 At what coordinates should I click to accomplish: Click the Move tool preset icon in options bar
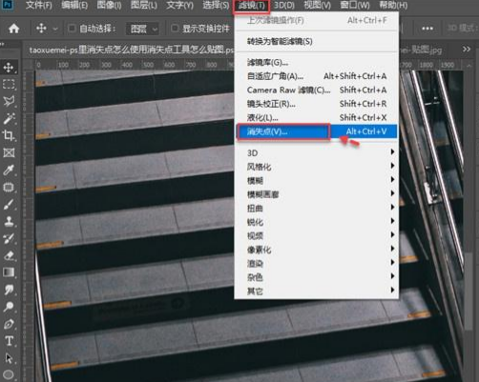pyautogui.click(x=41, y=29)
